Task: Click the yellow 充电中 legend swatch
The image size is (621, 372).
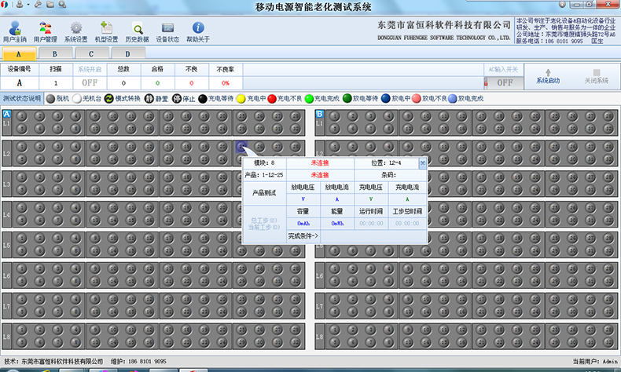Action: pos(240,99)
